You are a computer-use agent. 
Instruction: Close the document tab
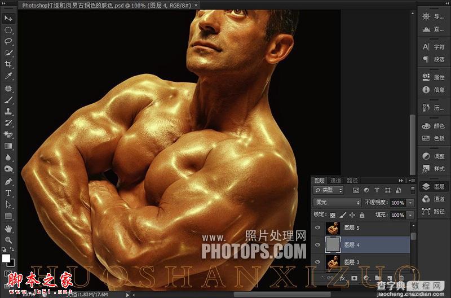196,5
